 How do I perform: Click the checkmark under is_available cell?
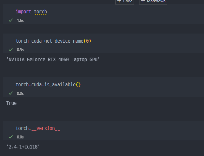11,93
